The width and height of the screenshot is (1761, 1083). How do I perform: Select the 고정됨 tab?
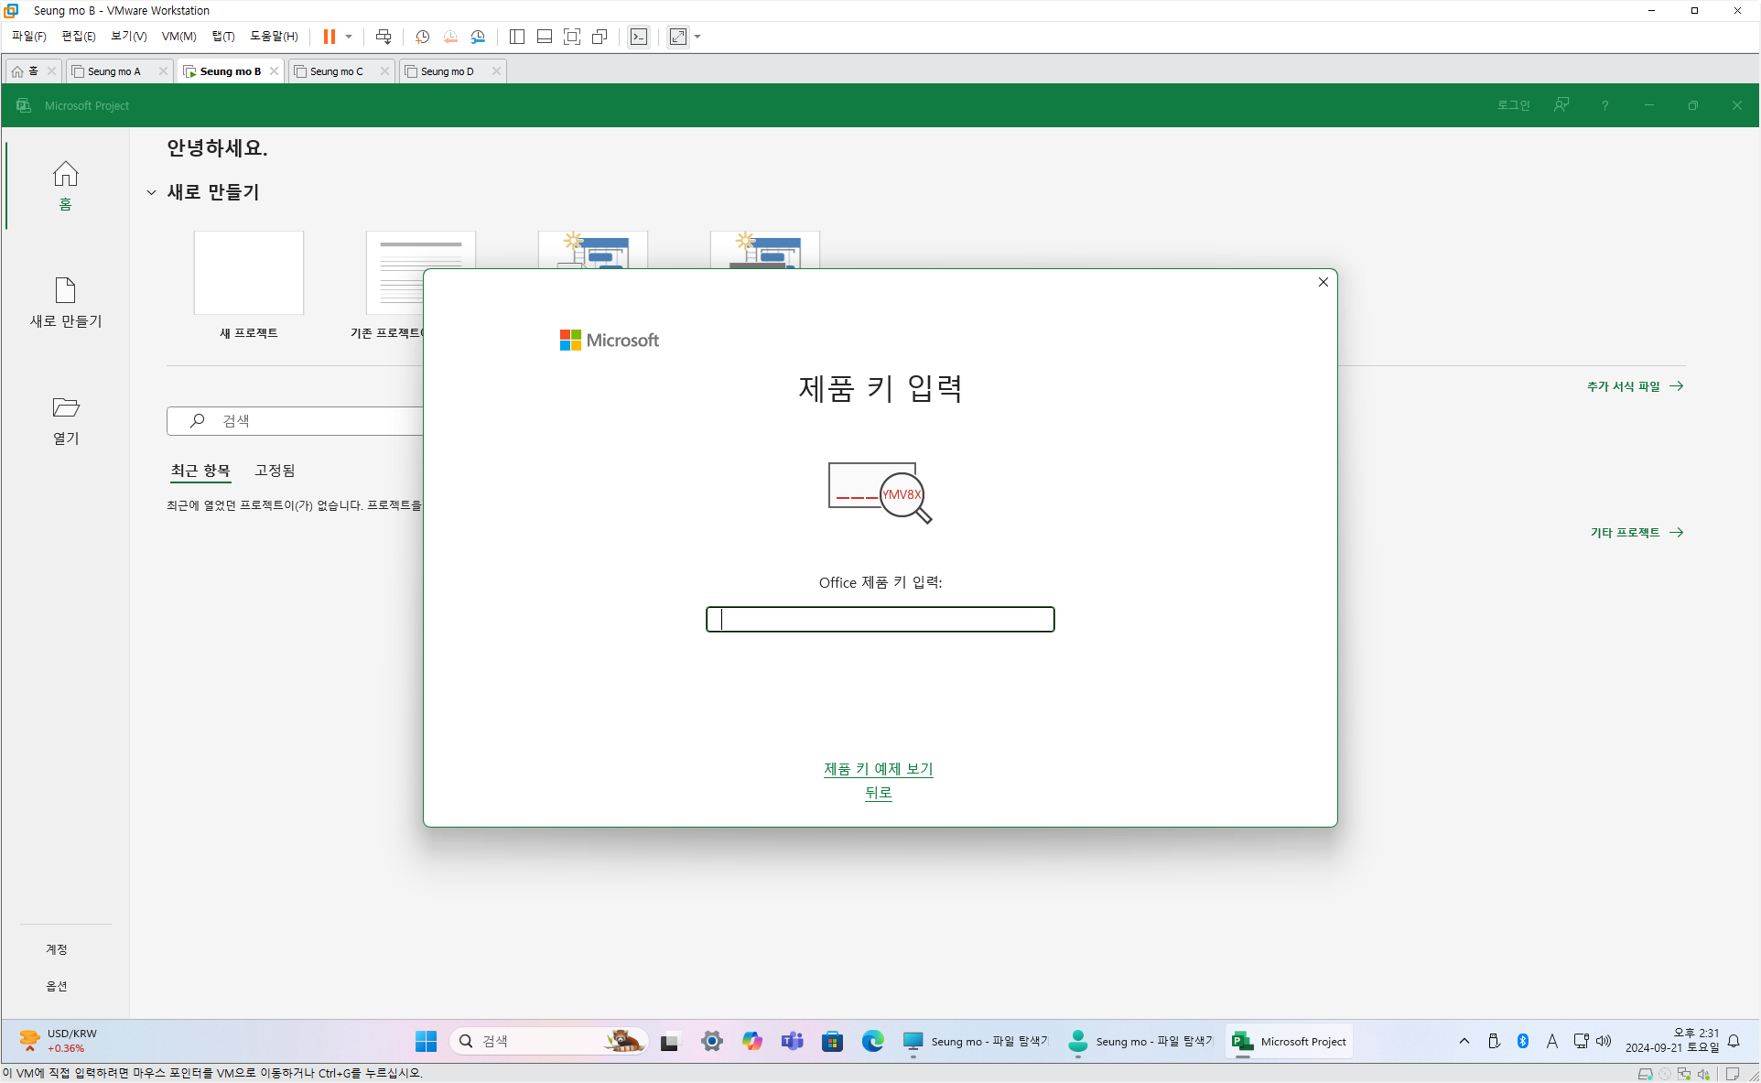[x=275, y=471]
